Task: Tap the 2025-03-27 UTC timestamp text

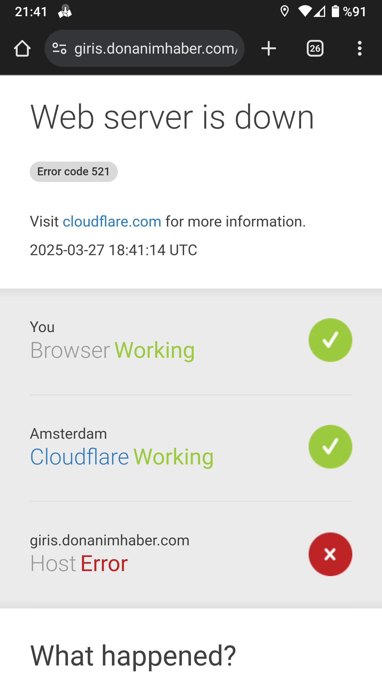Action: pyautogui.click(x=114, y=250)
